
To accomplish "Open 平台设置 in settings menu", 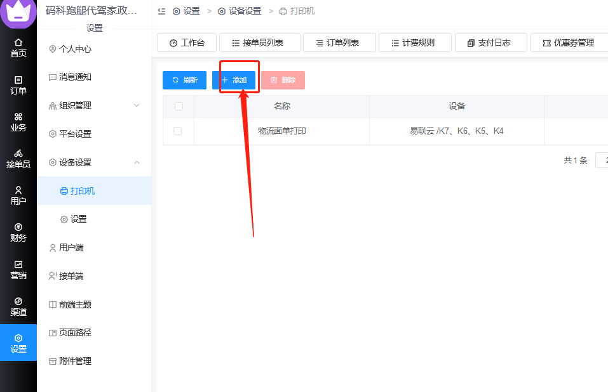I will (x=94, y=134).
